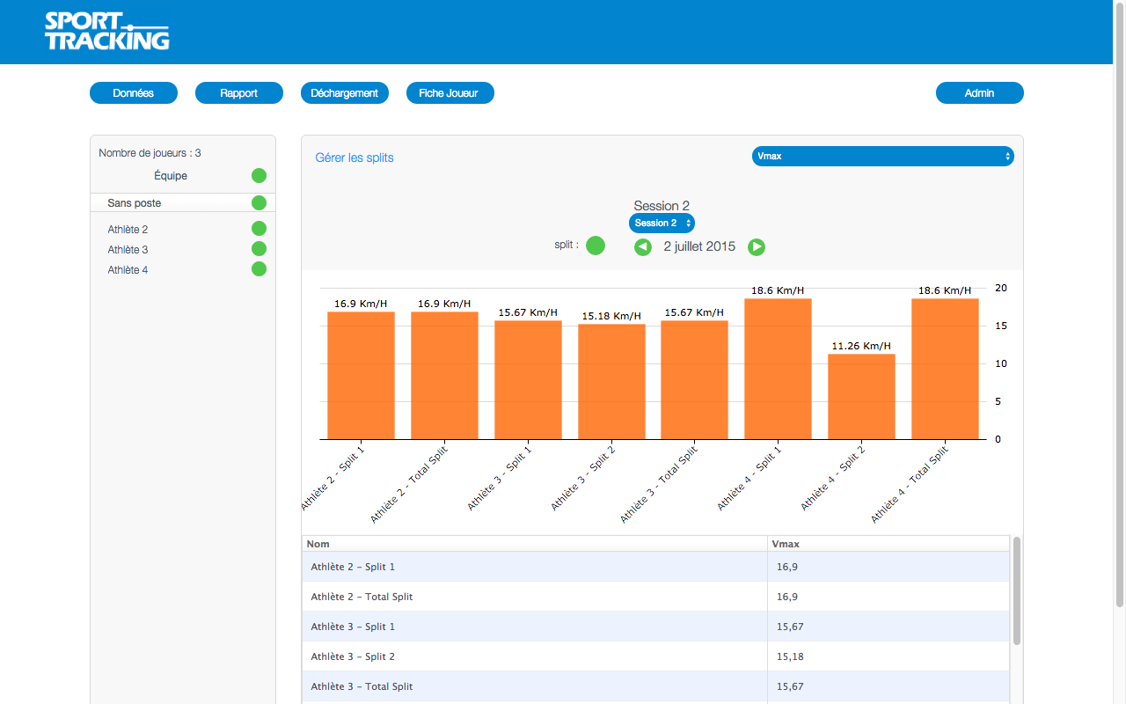
Task: Click the Déchargement button
Action: pyautogui.click(x=345, y=93)
